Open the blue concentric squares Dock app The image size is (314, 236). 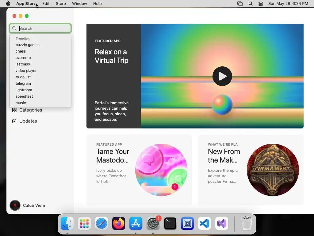[187, 223]
